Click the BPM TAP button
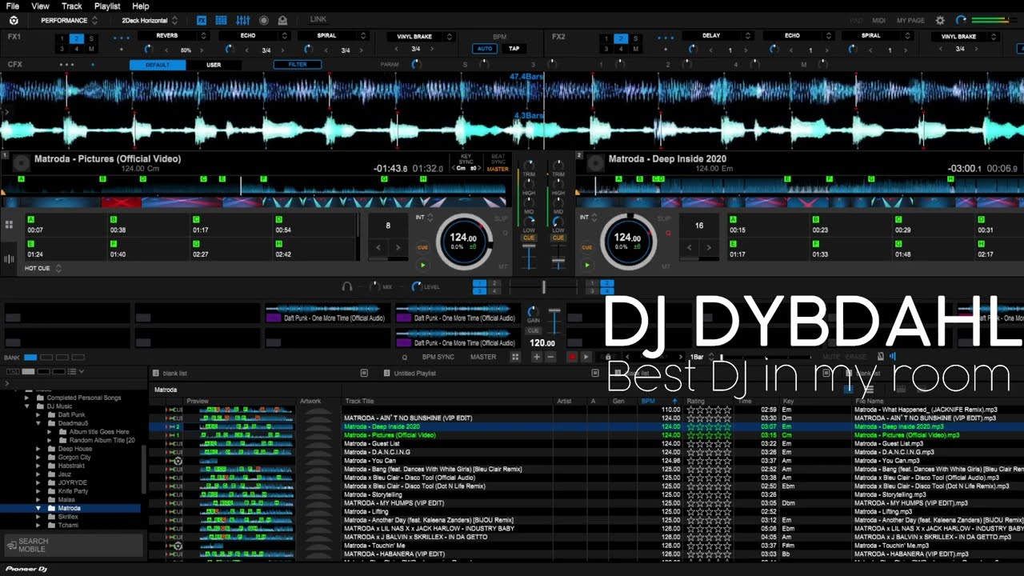The image size is (1024, 576). point(514,48)
